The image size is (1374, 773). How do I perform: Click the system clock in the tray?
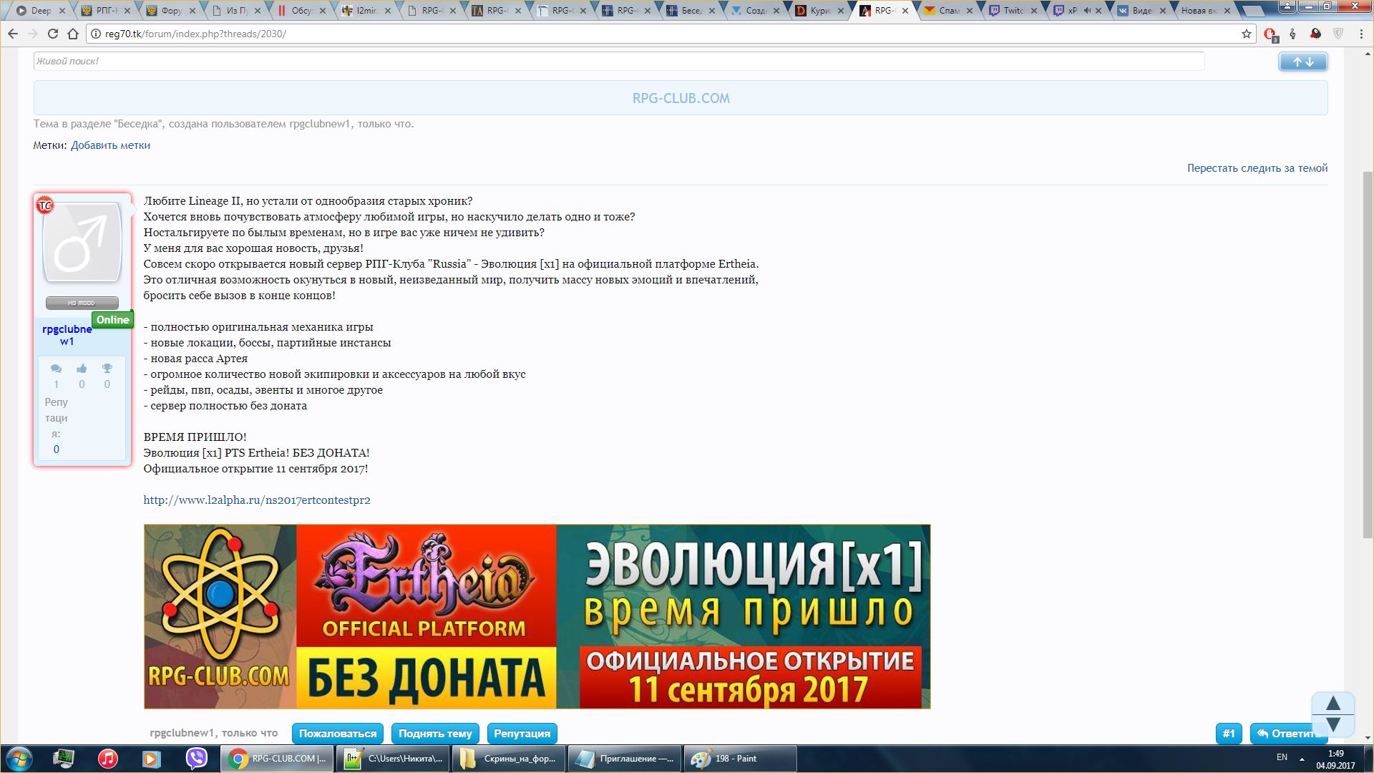click(1335, 759)
